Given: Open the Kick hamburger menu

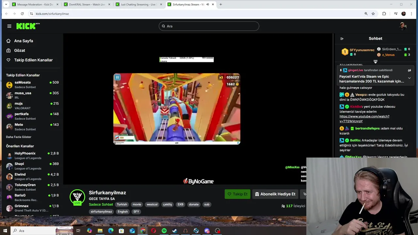Looking at the screenshot, I should (x=9, y=26).
